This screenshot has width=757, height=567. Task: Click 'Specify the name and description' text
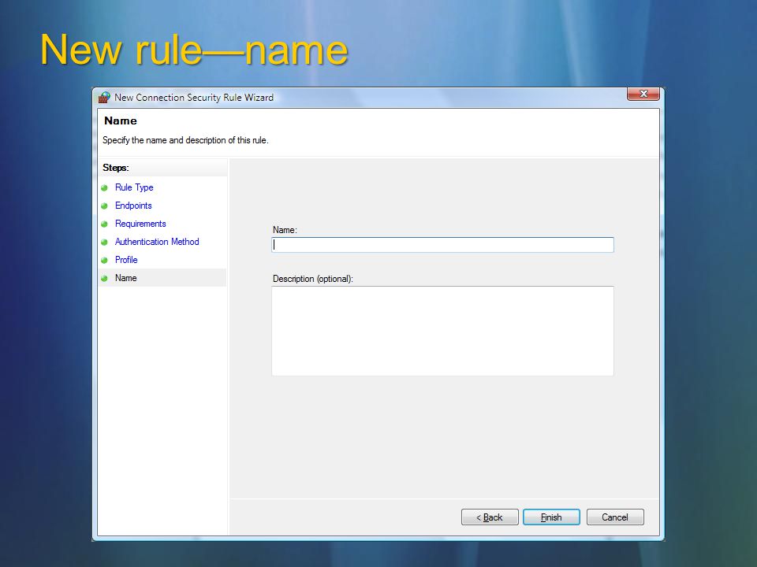click(185, 140)
